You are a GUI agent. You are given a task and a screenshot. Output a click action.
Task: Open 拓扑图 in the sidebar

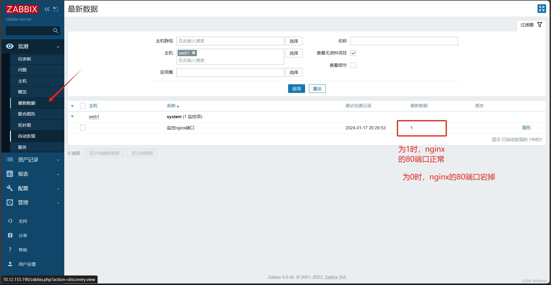point(37,125)
